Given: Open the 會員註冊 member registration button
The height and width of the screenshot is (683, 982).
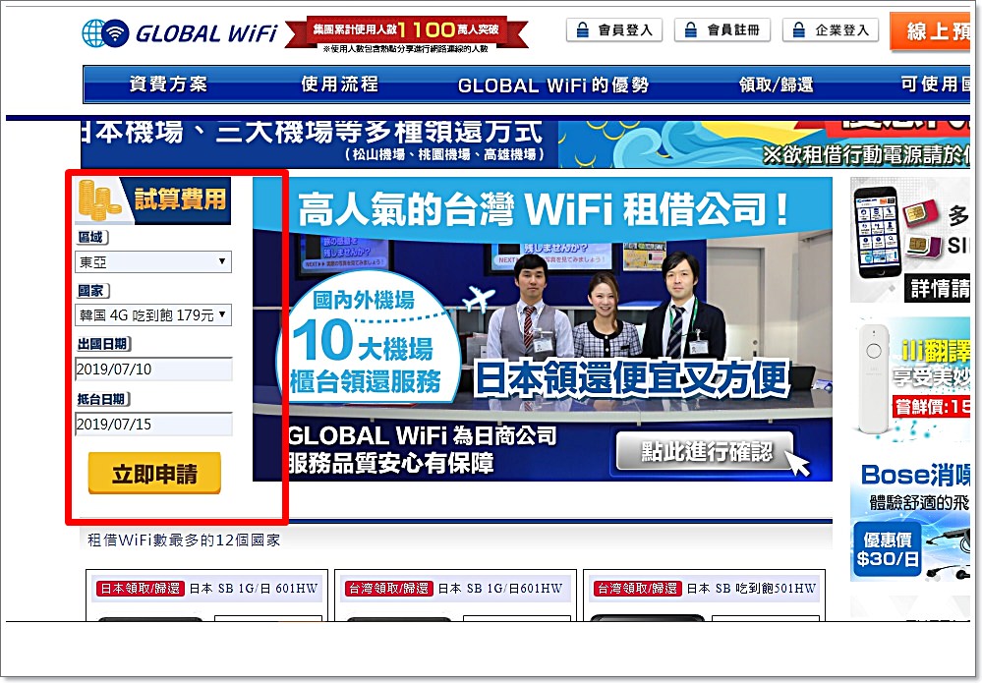Looking at the screenshot, I should coord(722,29).
